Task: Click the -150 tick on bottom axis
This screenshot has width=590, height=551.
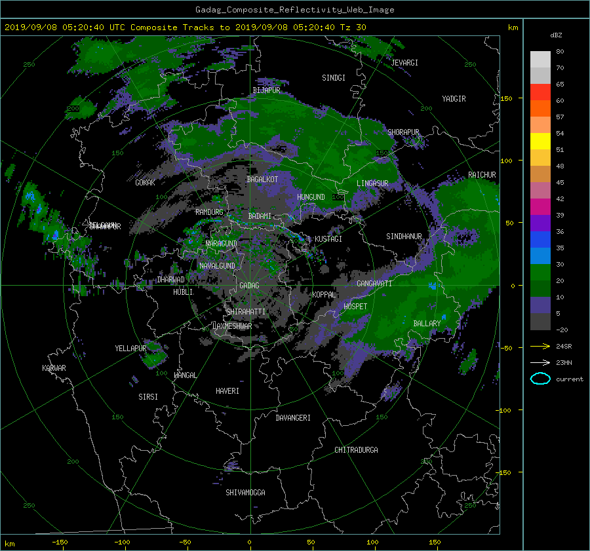Action: click(x=60, y=542)
